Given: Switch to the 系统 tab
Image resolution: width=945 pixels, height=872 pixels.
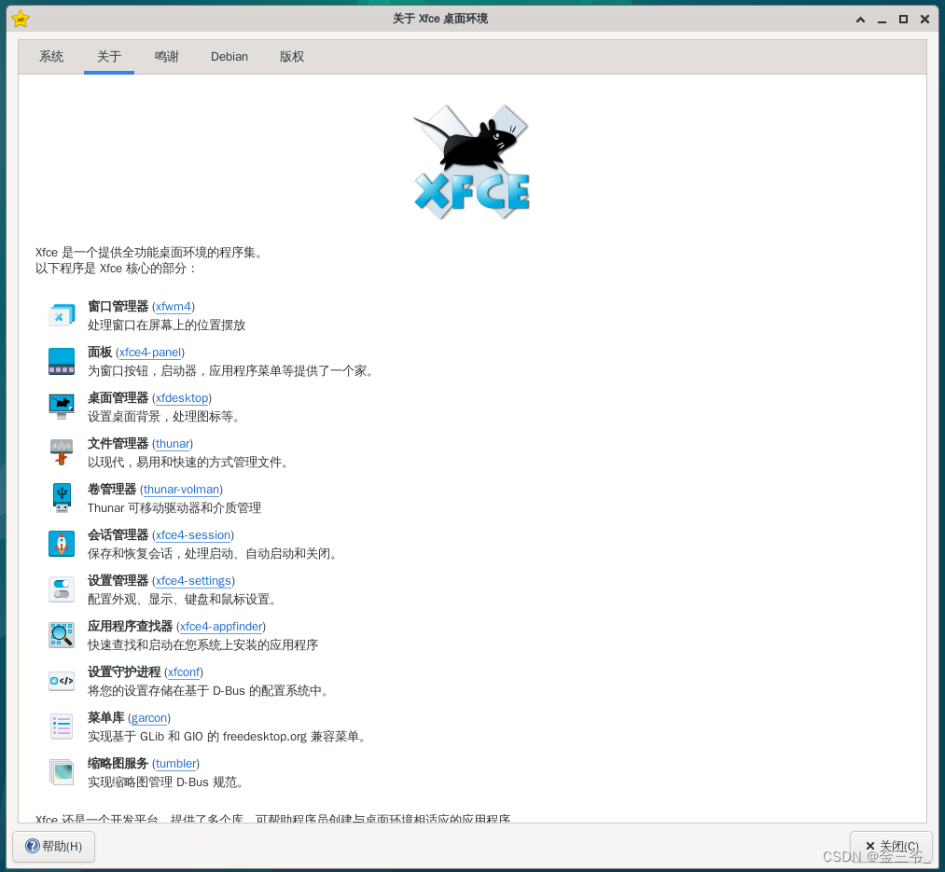Looking at the screenshot, I should click(x=51, y=57).
